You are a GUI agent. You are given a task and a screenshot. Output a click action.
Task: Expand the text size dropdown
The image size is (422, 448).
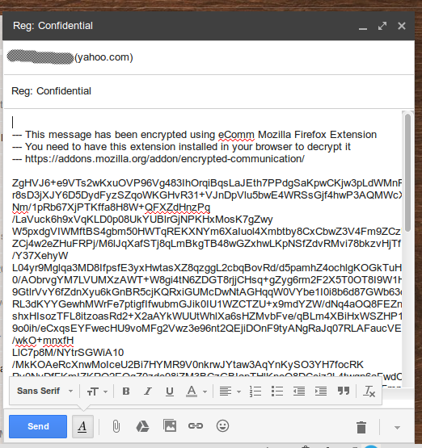pyautogui.click(x=97, y=391)
